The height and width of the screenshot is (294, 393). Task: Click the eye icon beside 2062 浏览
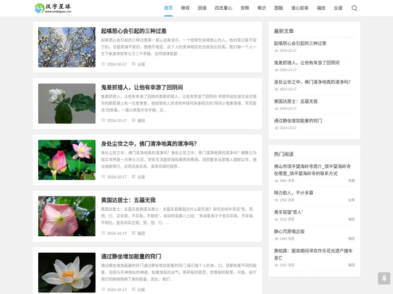click(x=276, y=181)
